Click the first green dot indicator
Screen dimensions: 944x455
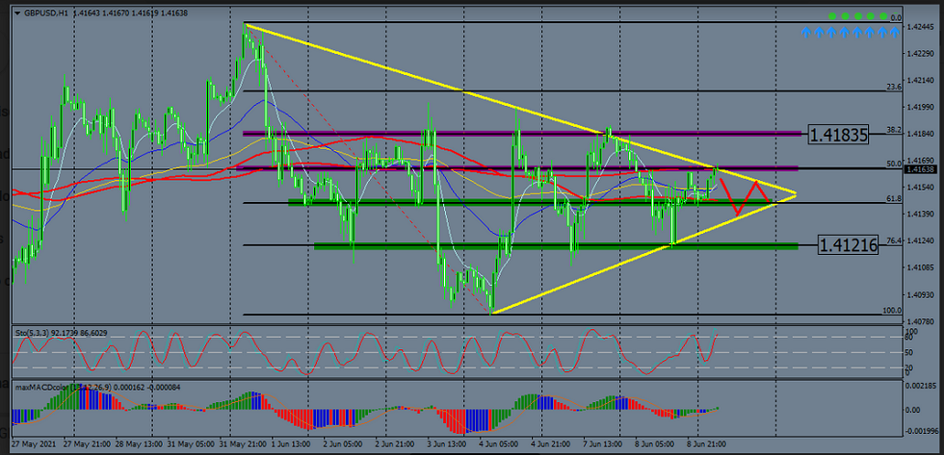point(833,17)
